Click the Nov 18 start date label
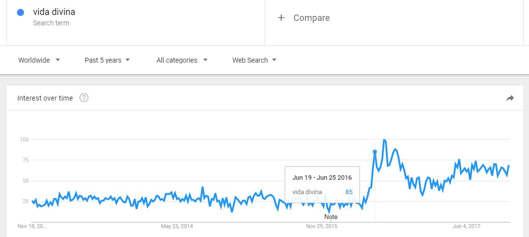Screen dimensions: 529x237 (x=32, y=226)
